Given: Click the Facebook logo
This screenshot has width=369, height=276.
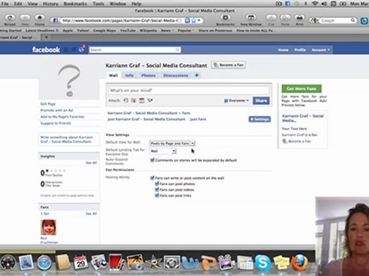Looking at the screenshot, I should pos(46,50).
